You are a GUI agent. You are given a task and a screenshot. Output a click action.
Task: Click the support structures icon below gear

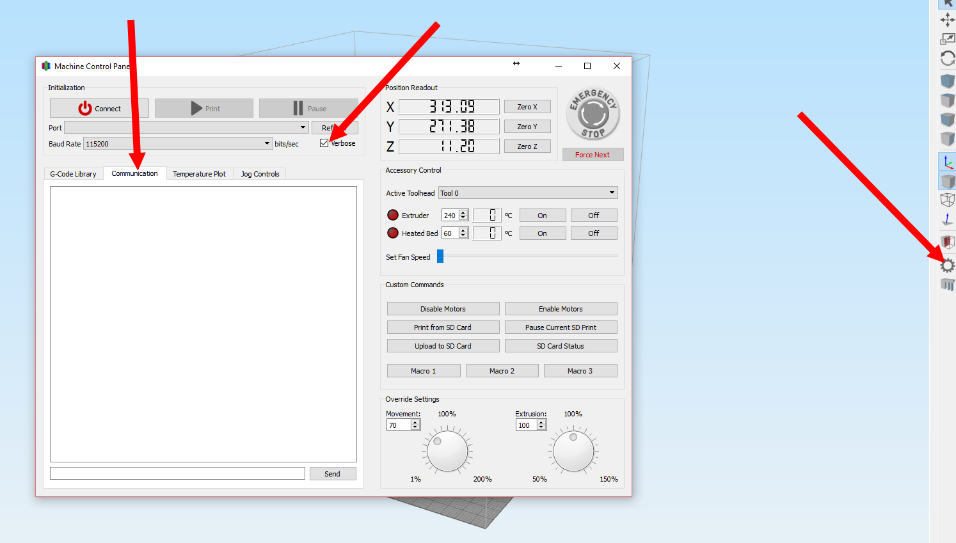[947, 285]
